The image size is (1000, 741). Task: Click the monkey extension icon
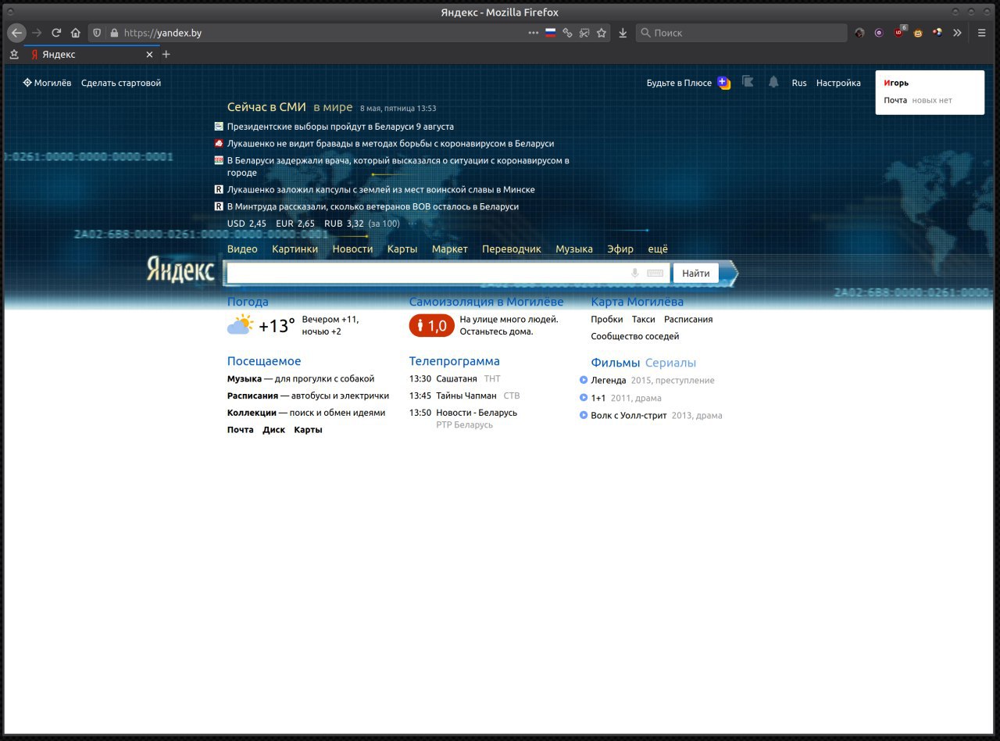click(919, 33)
